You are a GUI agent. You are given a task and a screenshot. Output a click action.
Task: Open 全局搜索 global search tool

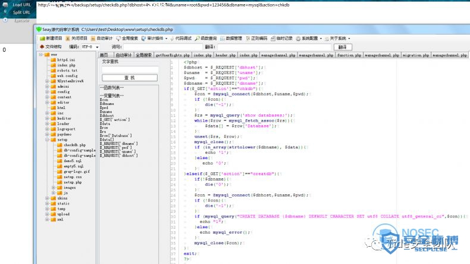pos(127,39)
